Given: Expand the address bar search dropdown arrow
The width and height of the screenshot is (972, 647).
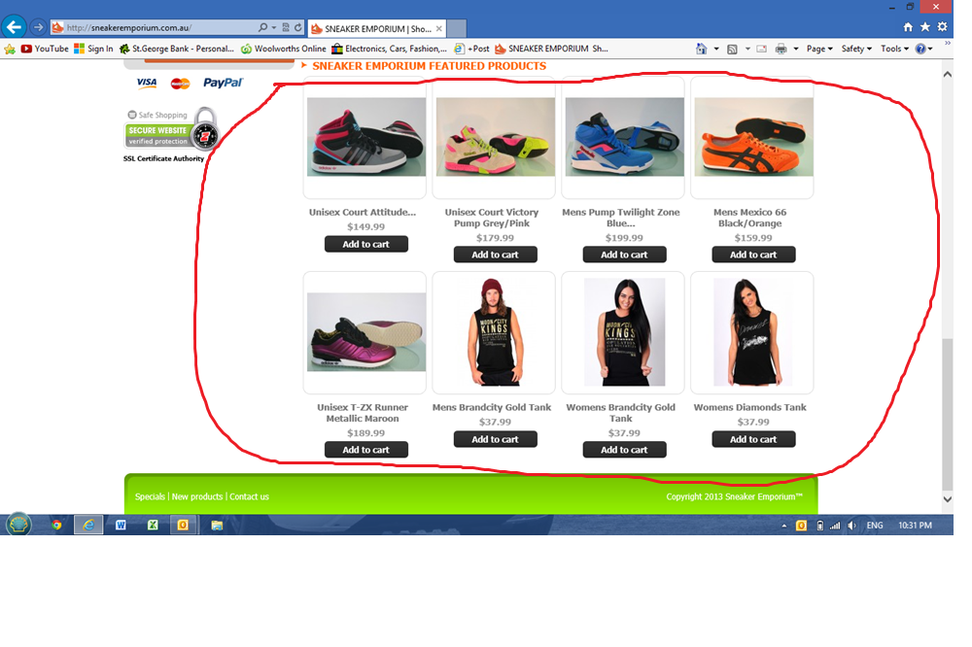Looking at the screenshot, I should [274, 28].
